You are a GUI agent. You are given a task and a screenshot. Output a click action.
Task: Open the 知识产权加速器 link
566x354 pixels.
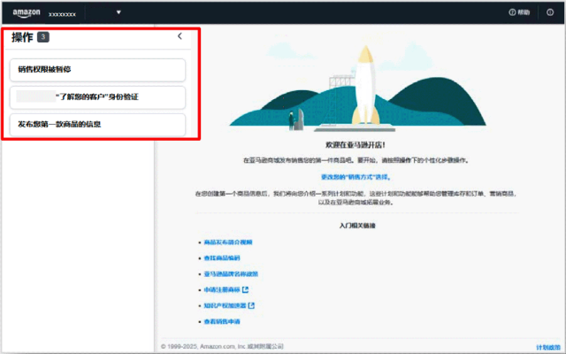(224, 305)
